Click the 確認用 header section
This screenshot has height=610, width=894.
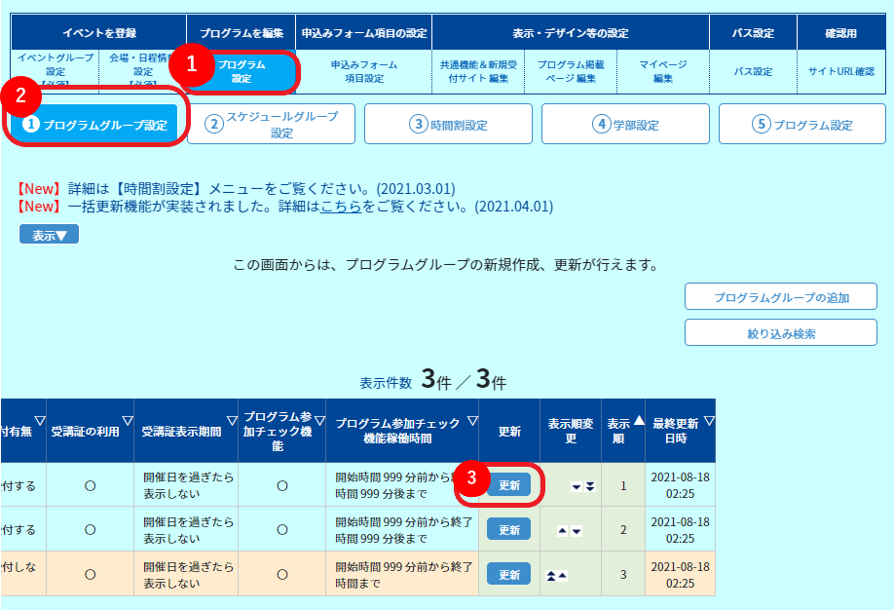[x=841, y=32]
